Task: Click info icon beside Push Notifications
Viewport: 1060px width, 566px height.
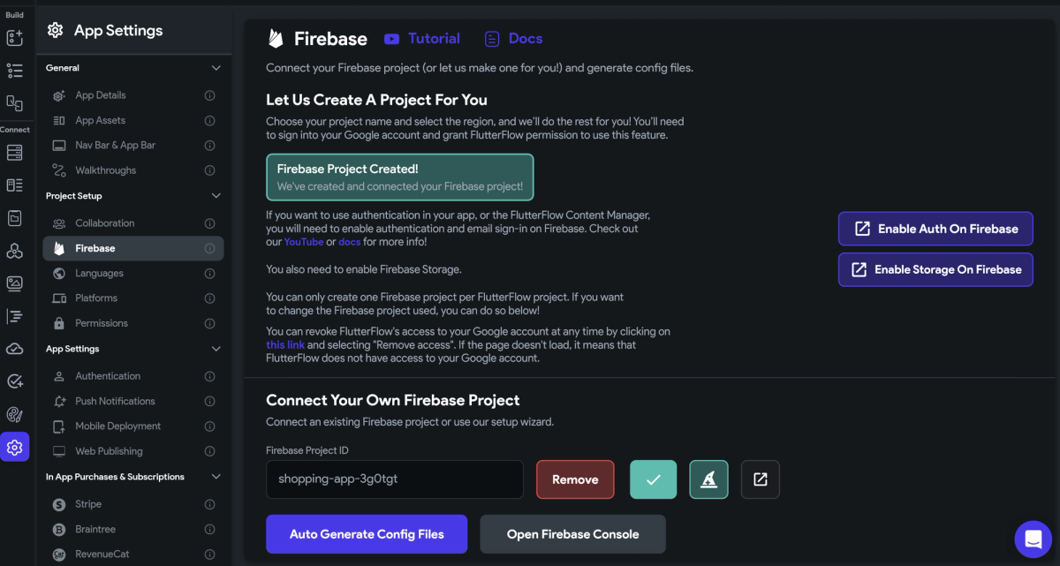Action: coord(210,401)
